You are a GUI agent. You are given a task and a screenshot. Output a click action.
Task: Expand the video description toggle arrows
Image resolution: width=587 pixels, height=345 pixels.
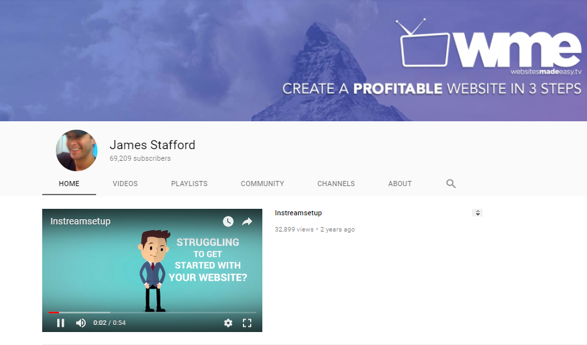coord(477,213)
